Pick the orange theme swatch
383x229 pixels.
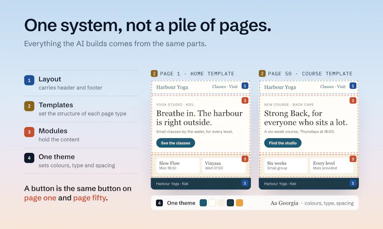pos(239,203)
